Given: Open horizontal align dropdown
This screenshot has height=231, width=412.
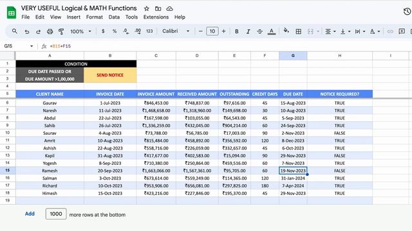Looking at the screenshot, I should (x=330, y=31).
